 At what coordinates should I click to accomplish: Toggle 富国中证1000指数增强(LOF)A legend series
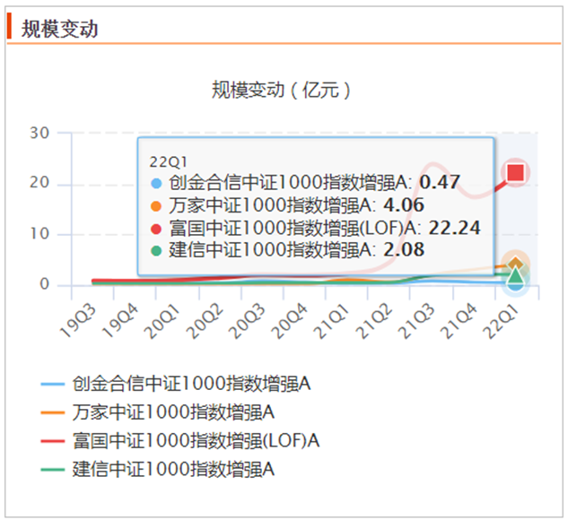(x=180, y=441)
